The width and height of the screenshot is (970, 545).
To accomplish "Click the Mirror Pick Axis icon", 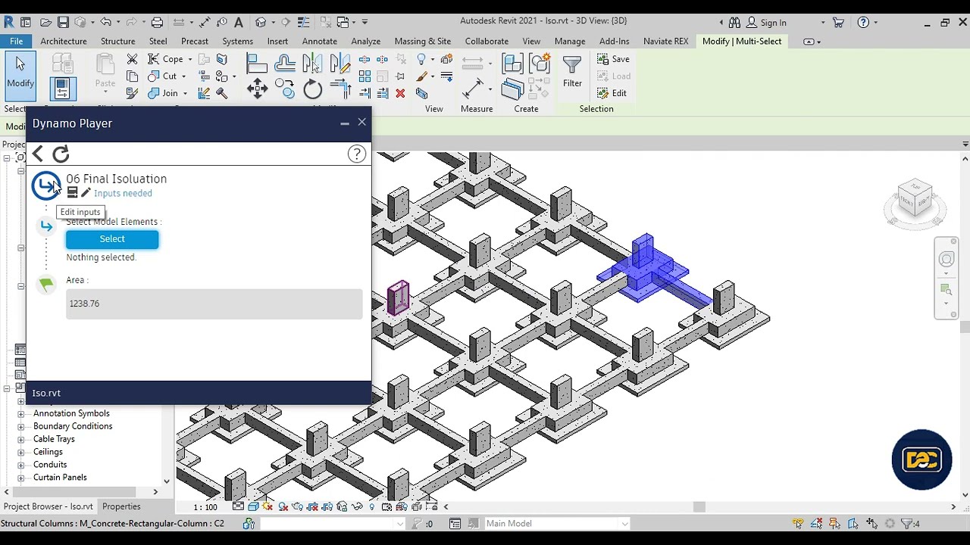I will 312,64.
